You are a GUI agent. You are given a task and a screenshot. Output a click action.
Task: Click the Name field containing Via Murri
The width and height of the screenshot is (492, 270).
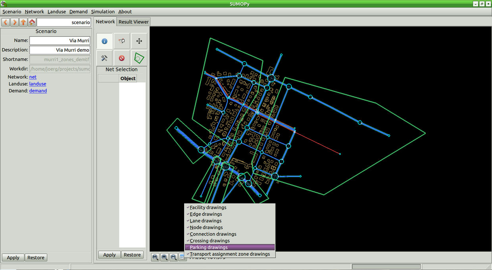60,40
